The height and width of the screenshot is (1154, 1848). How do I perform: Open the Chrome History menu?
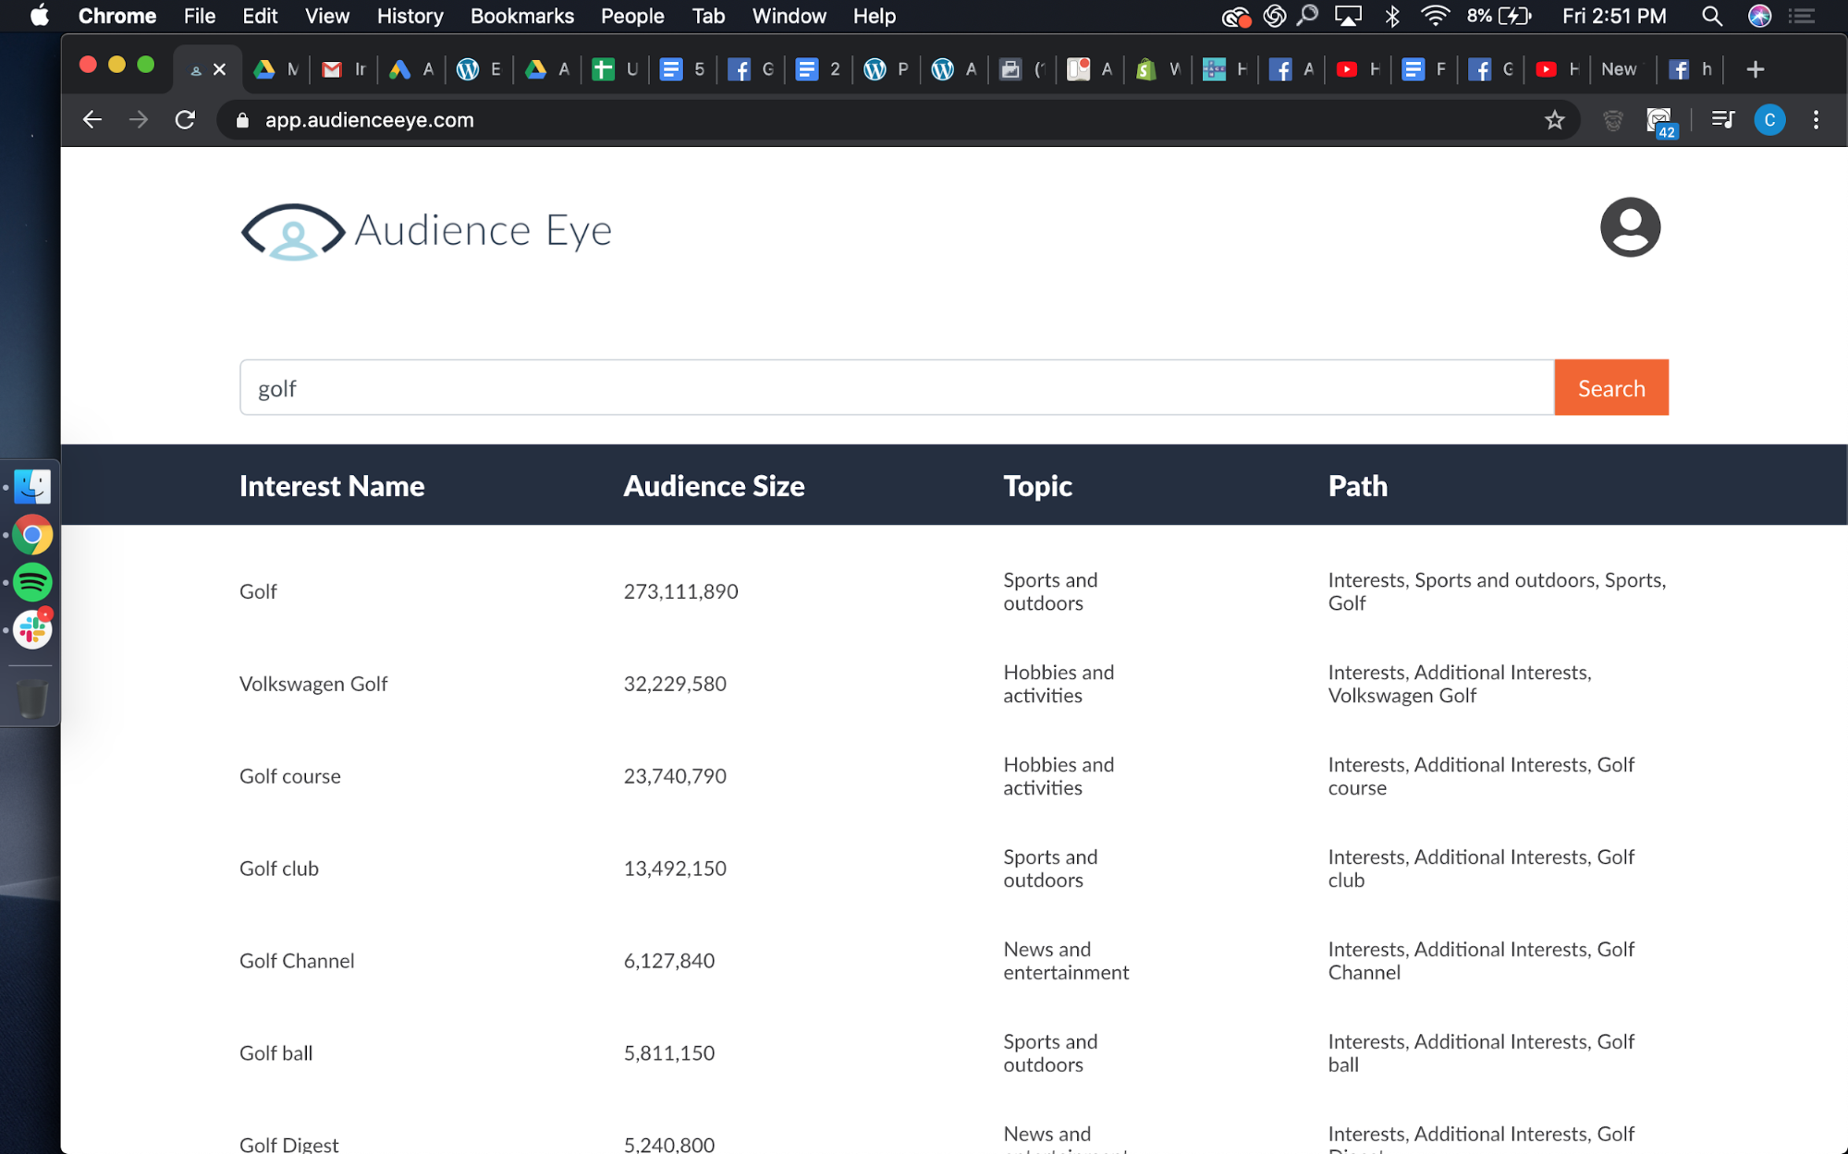(407, 16)
